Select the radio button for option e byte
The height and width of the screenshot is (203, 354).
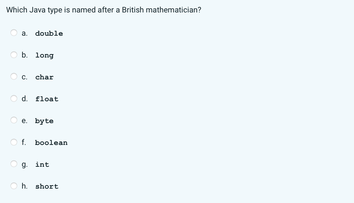14,120
